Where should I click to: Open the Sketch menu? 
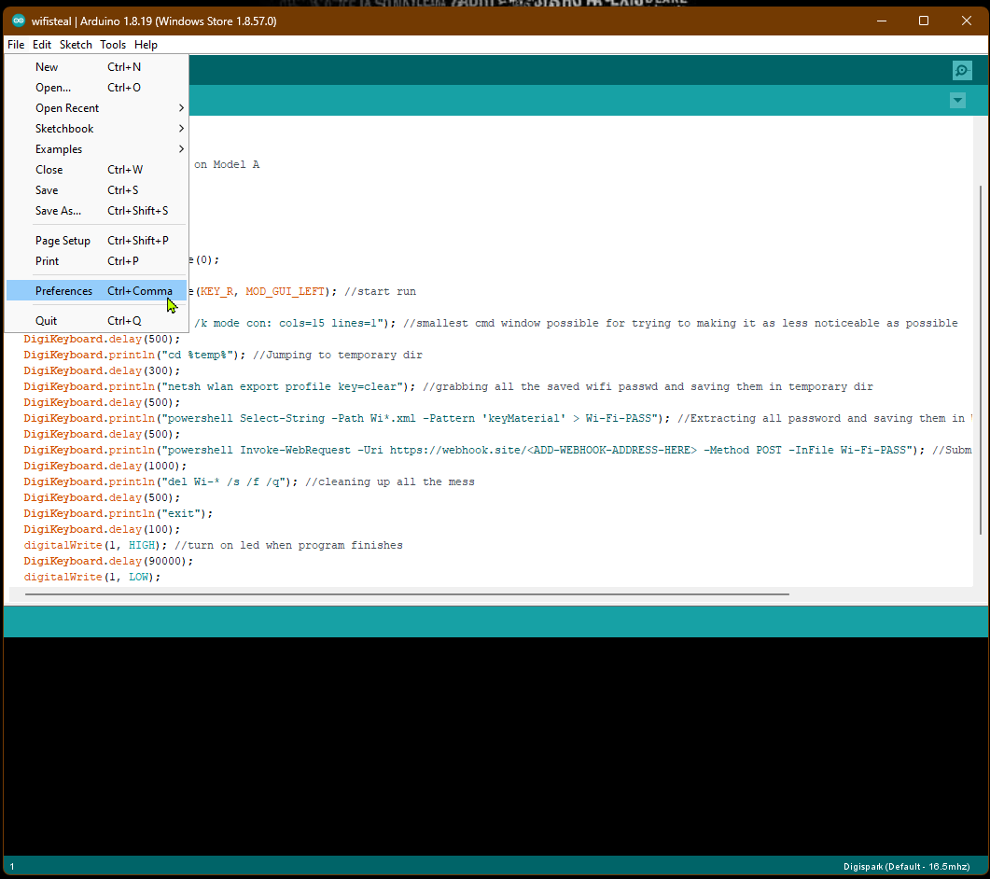point(76,44)
